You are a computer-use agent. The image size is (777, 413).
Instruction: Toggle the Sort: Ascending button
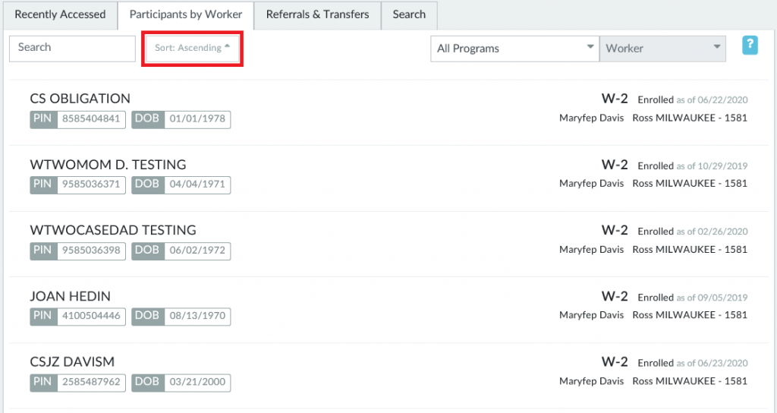pyautogui.click(x=192, y=48)
